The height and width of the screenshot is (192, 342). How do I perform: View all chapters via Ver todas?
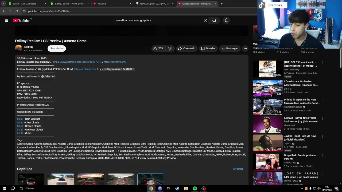[238, 169]
